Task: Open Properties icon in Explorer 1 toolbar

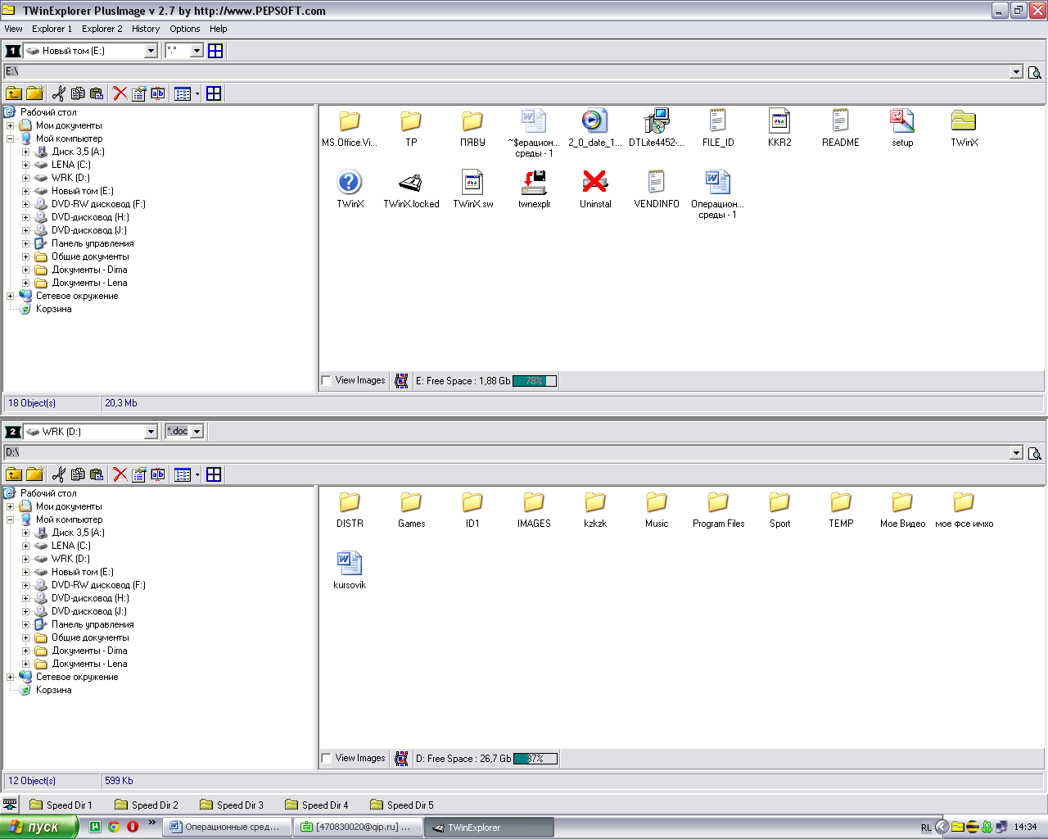Action: click(x=139, y=93)
